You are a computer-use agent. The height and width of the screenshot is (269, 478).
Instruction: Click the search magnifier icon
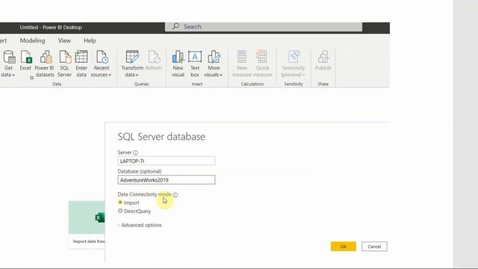[x=176, y=27]
